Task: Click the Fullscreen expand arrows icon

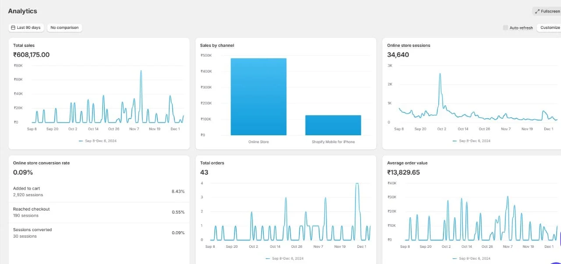Action: click(x=537, y=11)
